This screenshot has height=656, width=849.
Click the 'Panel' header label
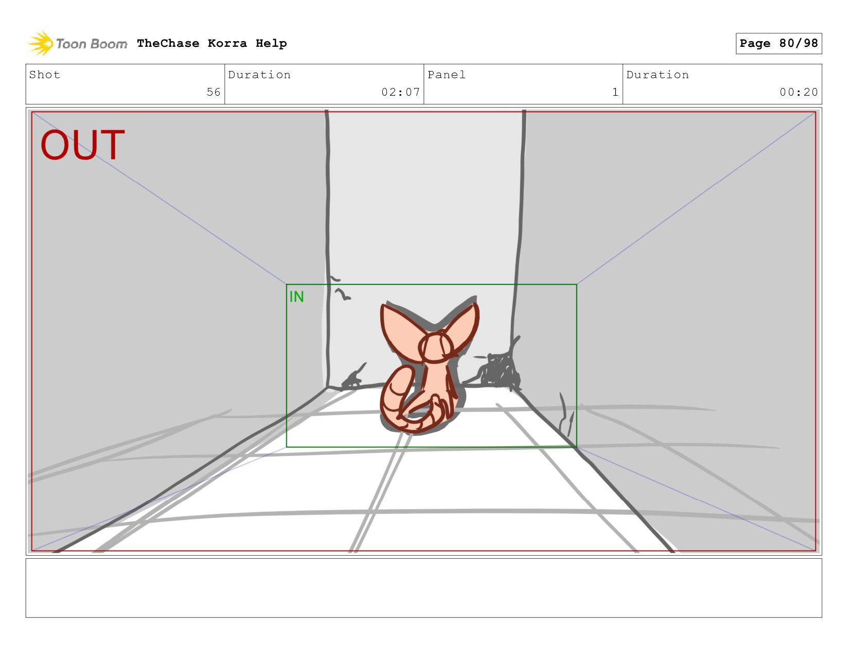point(447,75)
